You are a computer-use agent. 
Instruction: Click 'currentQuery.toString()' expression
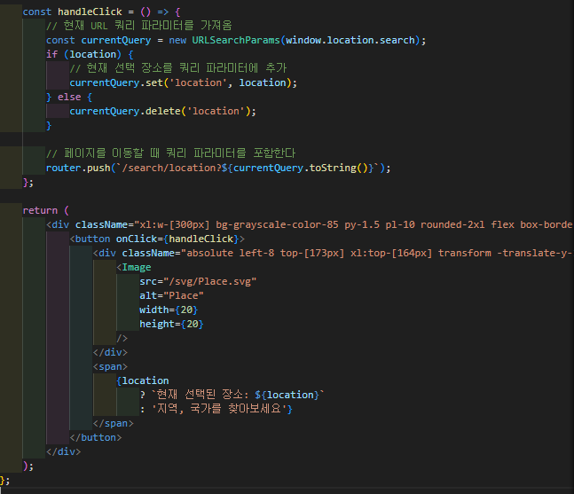[x=301, y=169]
